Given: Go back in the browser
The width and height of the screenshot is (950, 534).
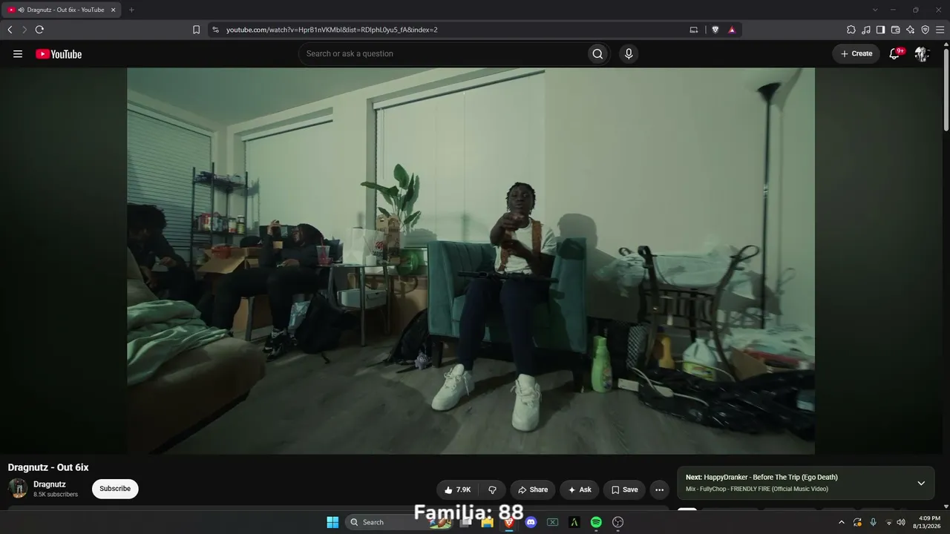Looking at the screenshot, I should point(10,30).
